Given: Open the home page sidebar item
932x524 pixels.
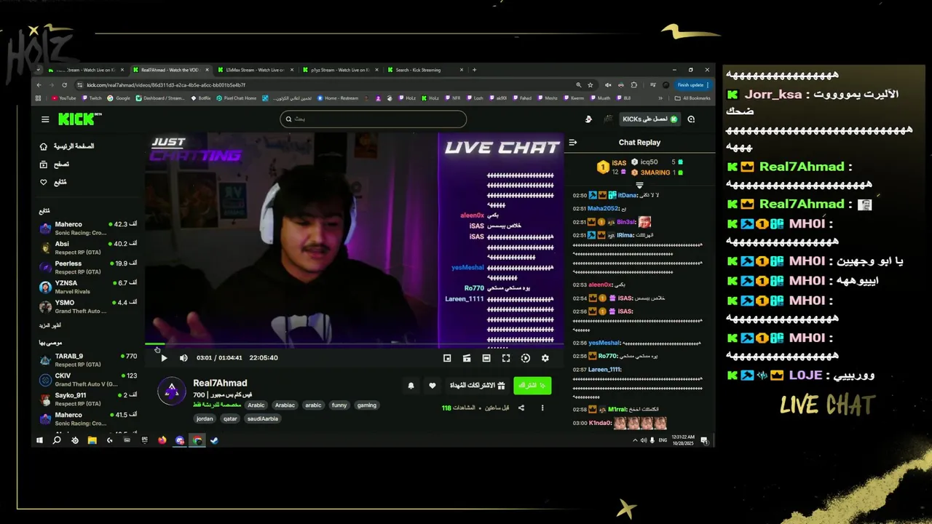Looking at the screenshot, I should [x=67, y=146].
